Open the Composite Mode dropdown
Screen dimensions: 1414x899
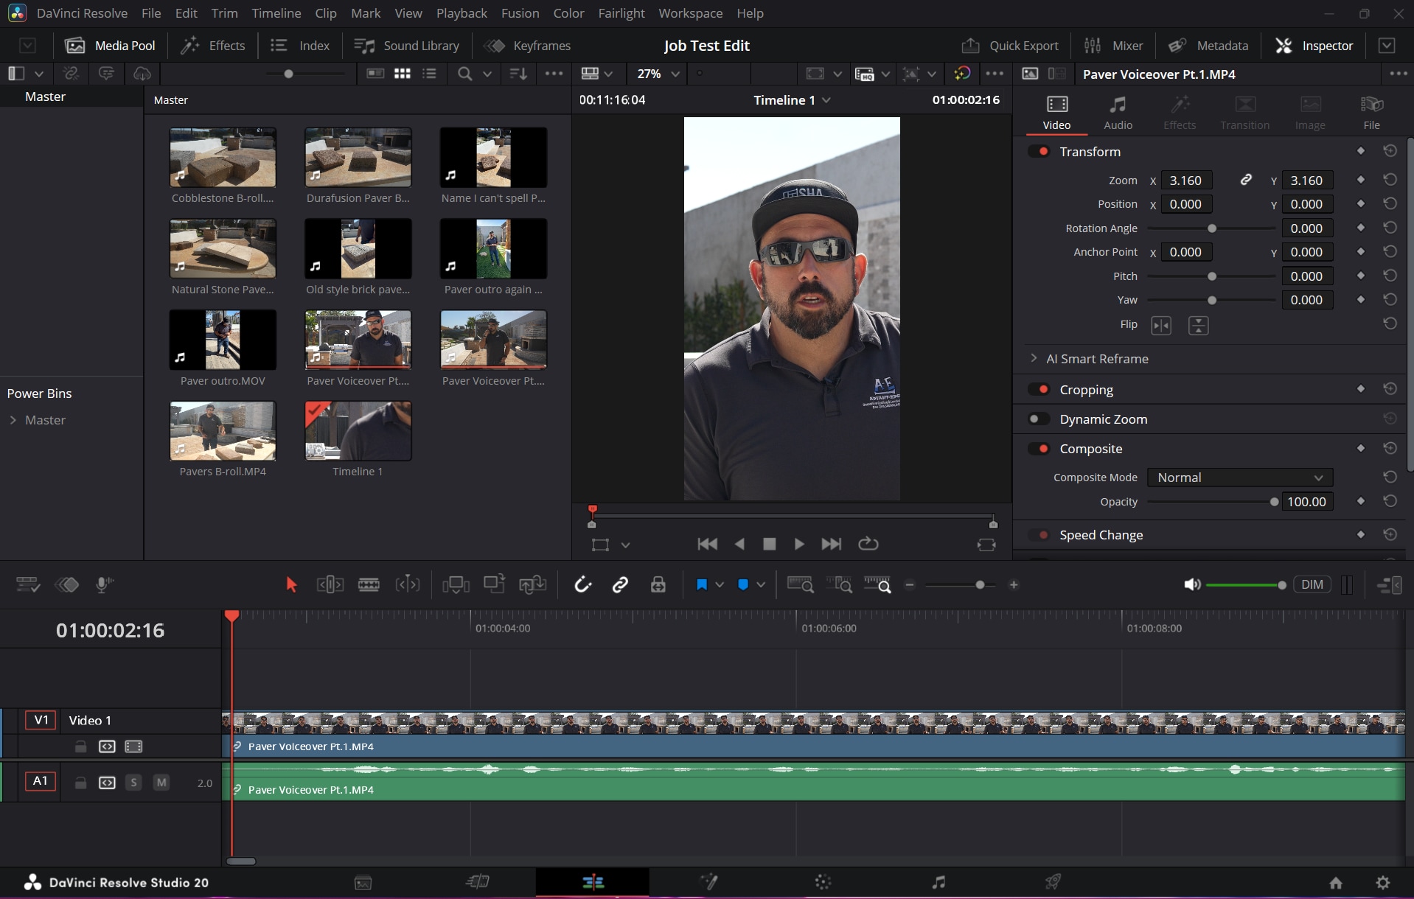tap(1239, 478)
